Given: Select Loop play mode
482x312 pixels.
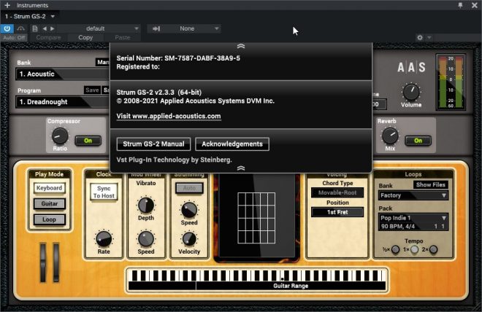Looking at the screenshot, I should point(49,219).
